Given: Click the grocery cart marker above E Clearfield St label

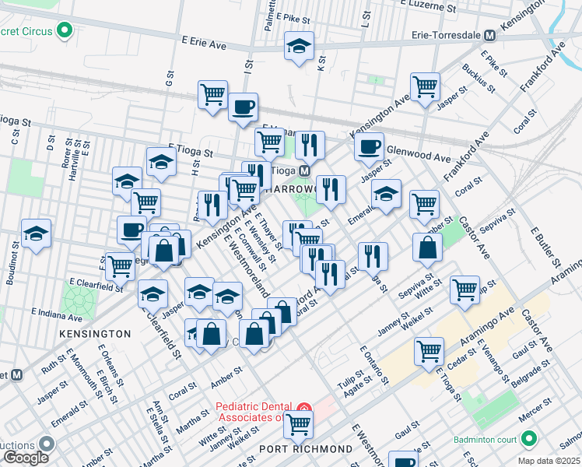Looking at the screenshot, I should 121,268.
